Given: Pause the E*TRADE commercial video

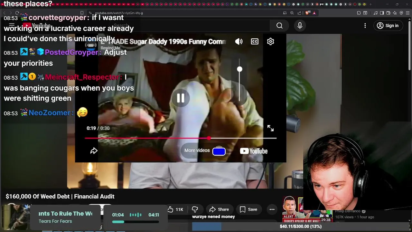Looking at the screenshot, I should [x=181, y=98].
